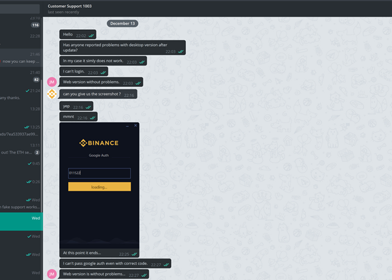The width and height of the screenshot is (392, 280).
Task: Open the chat previewing 'out! The ETH se...'
Action: tap(21, 149)
